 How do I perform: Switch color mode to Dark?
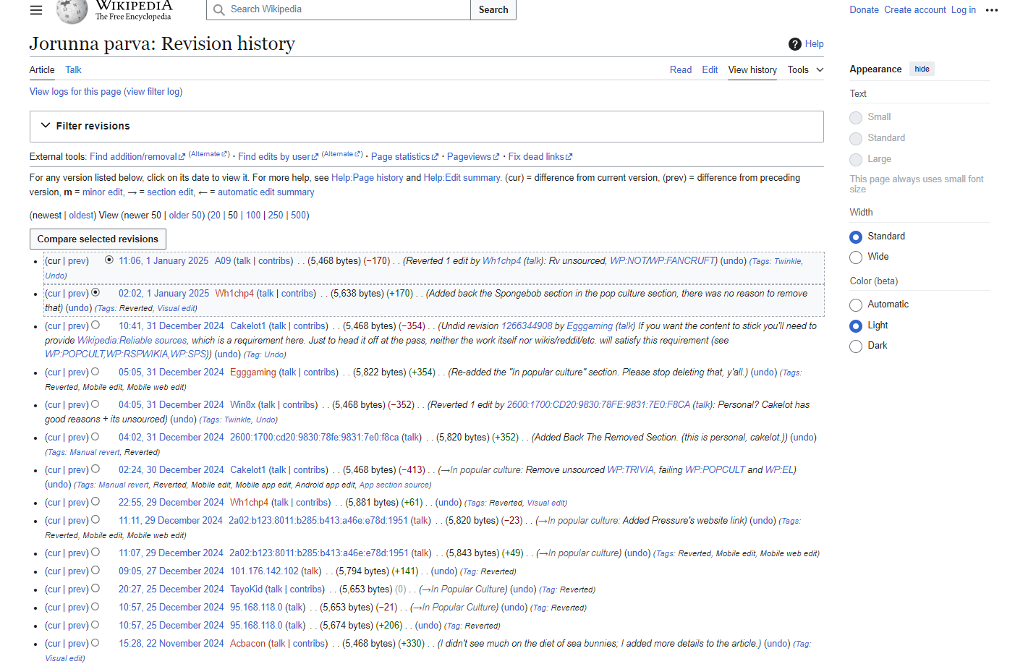856,346
